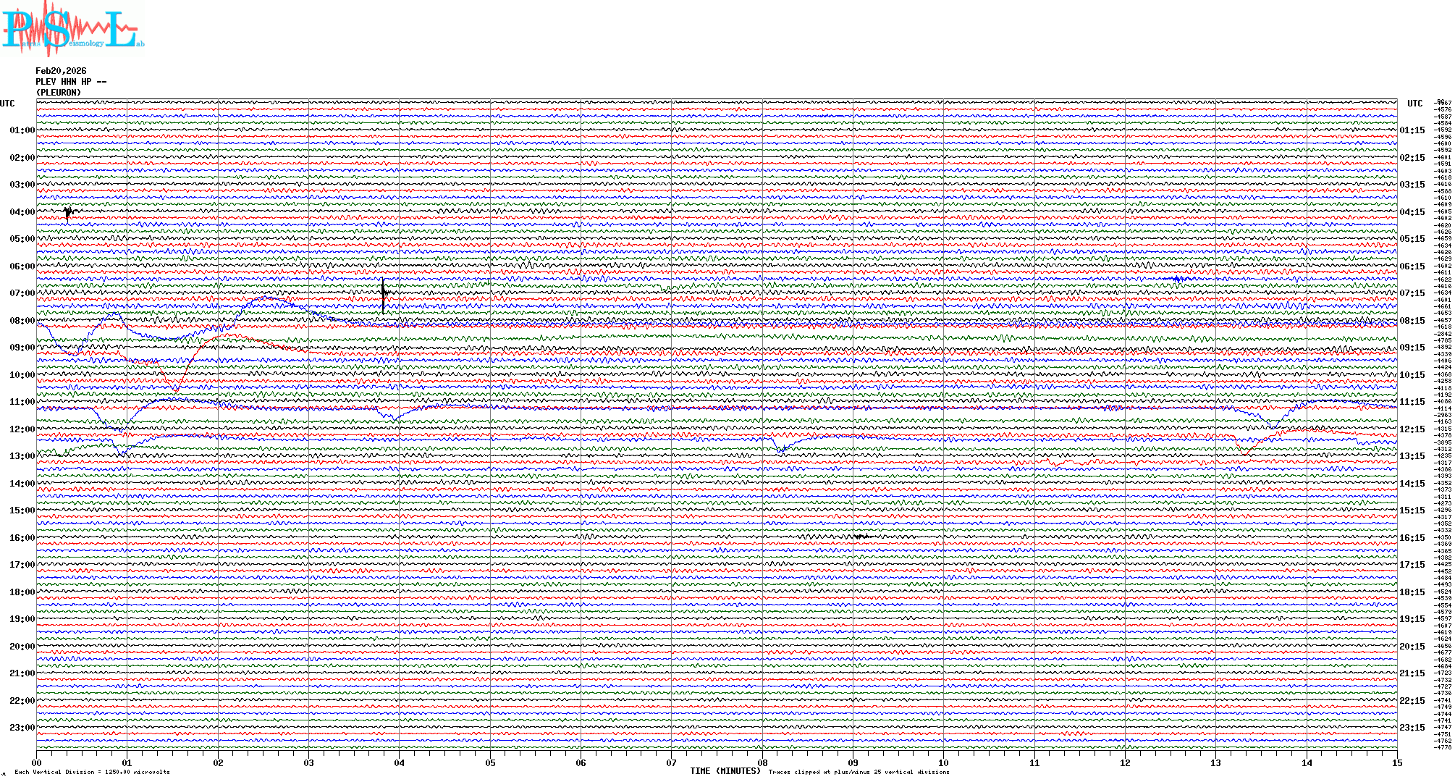Screen dimensions: 1455x782
Task: Click the UTC label at top left
Action: click(x=7, y=104)
